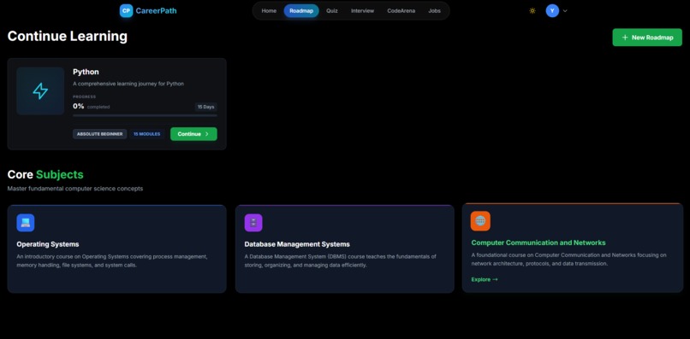Click the ABSOLUTE BEGINNER tag

[100, 134]
